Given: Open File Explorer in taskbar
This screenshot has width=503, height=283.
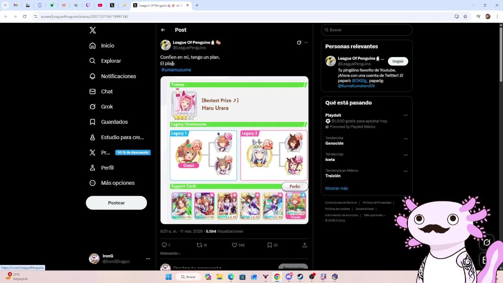Looking at the screenshot, I should [x=219, y=277].
